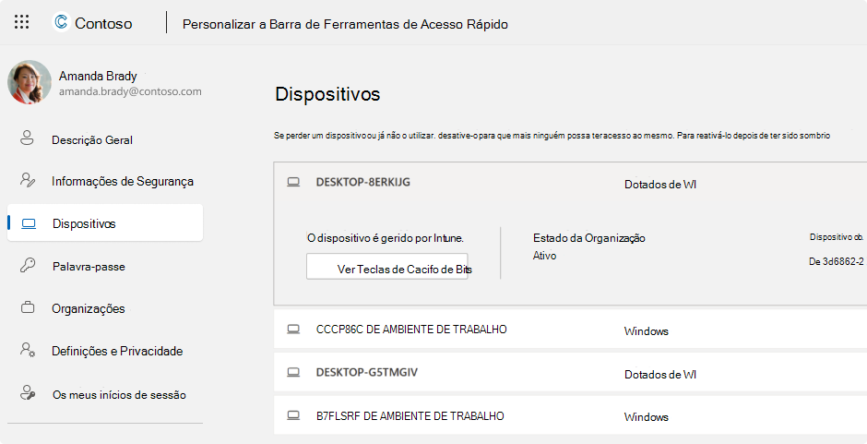The width and height of the screenshot is (867, 444).
Task: Click the Ativo status value
Action: pos(544,256)
